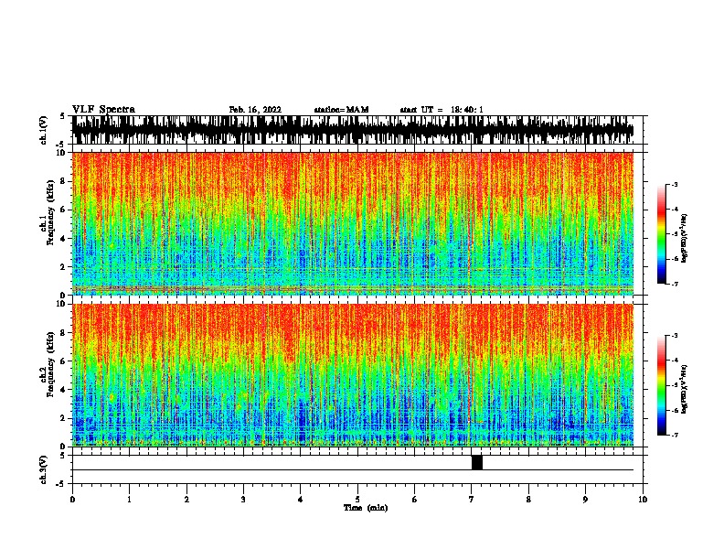Click the time axis tick label "1"

[129, 499]
